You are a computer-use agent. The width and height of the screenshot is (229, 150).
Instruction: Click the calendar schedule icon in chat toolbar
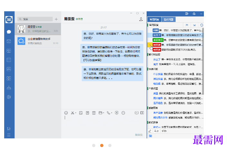pyautogui.click(x=94, y=113)
